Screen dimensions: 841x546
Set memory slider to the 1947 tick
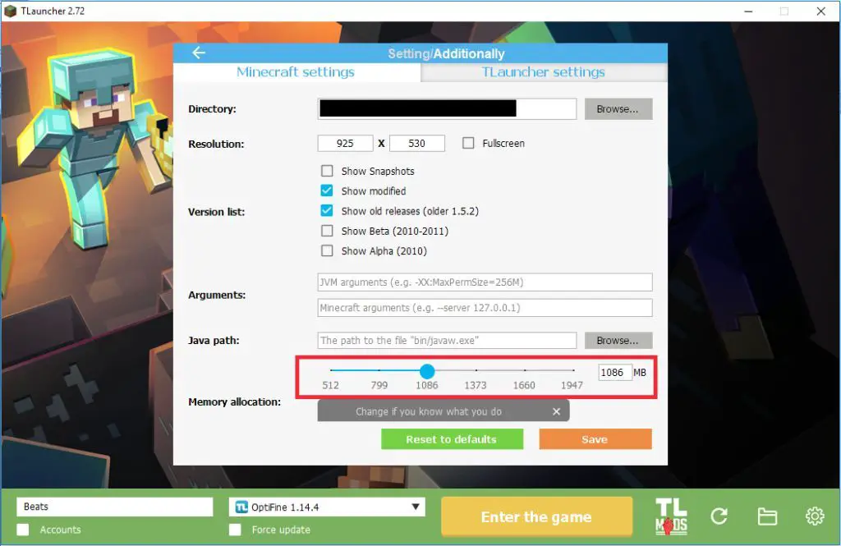(x=573, y=370)
